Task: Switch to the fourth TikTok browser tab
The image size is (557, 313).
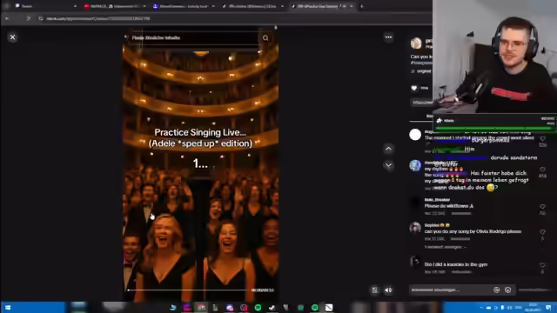Action: coord(252,6)
